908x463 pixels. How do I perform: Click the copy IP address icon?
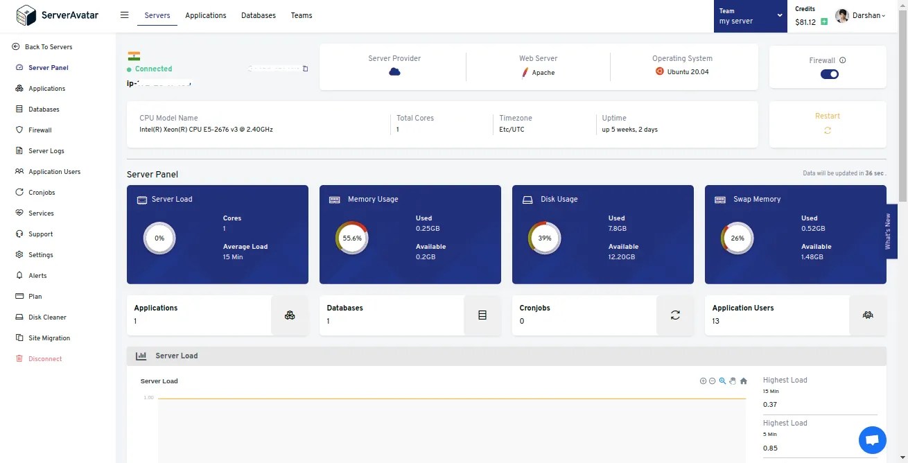(306, 69)
